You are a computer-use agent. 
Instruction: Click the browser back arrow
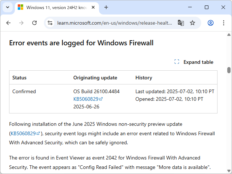click(9, 23)
